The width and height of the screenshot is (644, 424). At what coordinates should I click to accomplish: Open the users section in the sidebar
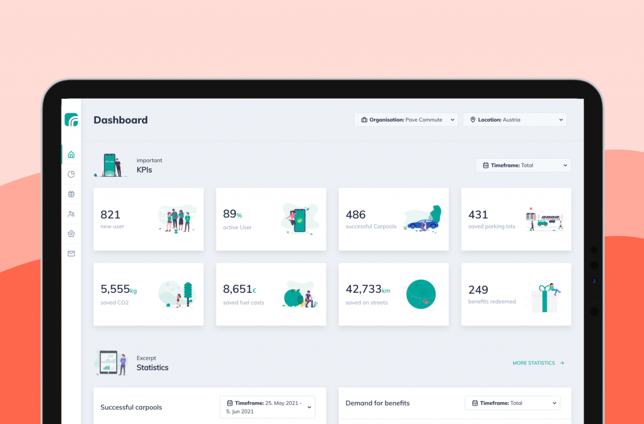pyautogui.click(x=71, y=214)
